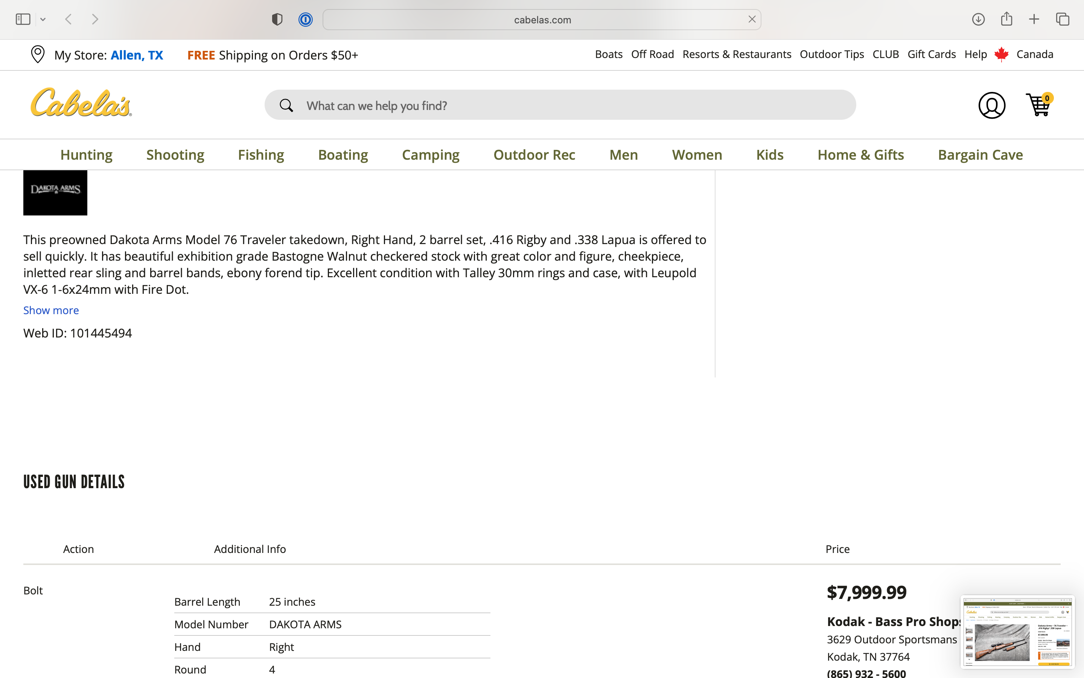Open the Shooting menu
The width and height of the screenshot is (1084, 678).
175,155
